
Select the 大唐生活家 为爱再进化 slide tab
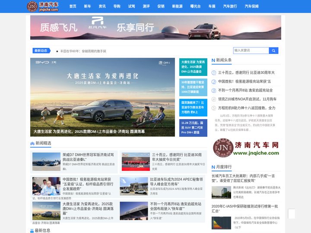click(x=193, y=67)
